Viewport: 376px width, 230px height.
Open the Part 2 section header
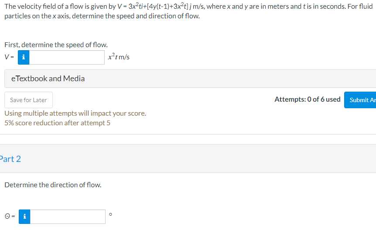(x=10, y=159)
